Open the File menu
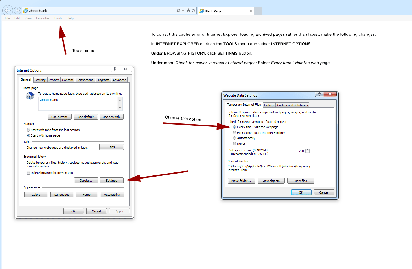 (7, 18)
